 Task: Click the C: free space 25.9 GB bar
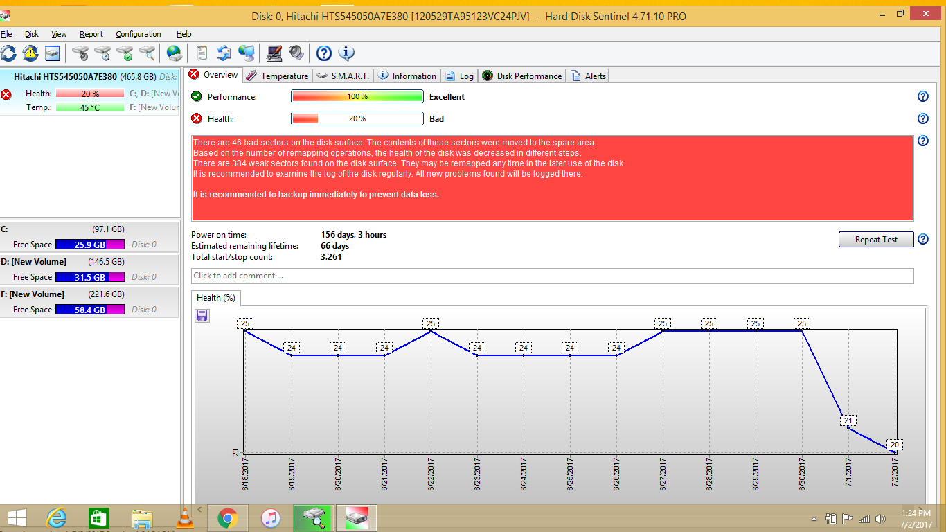tap(90, 245)
